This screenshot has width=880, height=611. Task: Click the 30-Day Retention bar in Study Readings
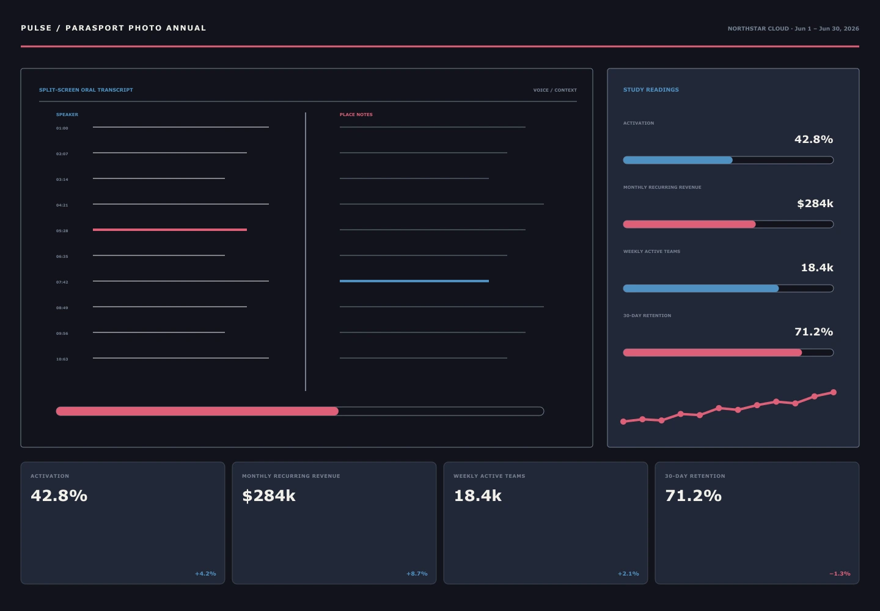(x=728, y=353)
